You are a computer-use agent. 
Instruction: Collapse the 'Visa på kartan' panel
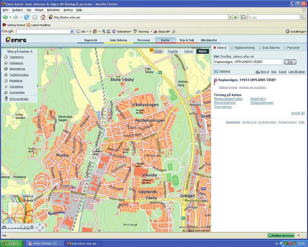31,51
